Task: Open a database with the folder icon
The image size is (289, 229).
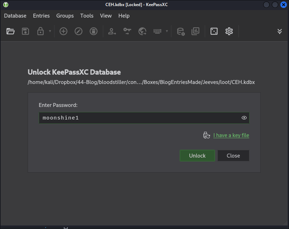Action: (10, 31)
